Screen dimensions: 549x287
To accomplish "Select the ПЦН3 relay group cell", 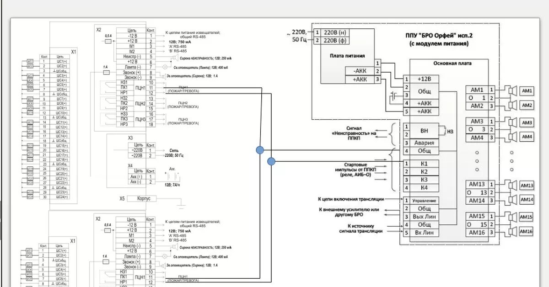I will click(x=140, y=119).
